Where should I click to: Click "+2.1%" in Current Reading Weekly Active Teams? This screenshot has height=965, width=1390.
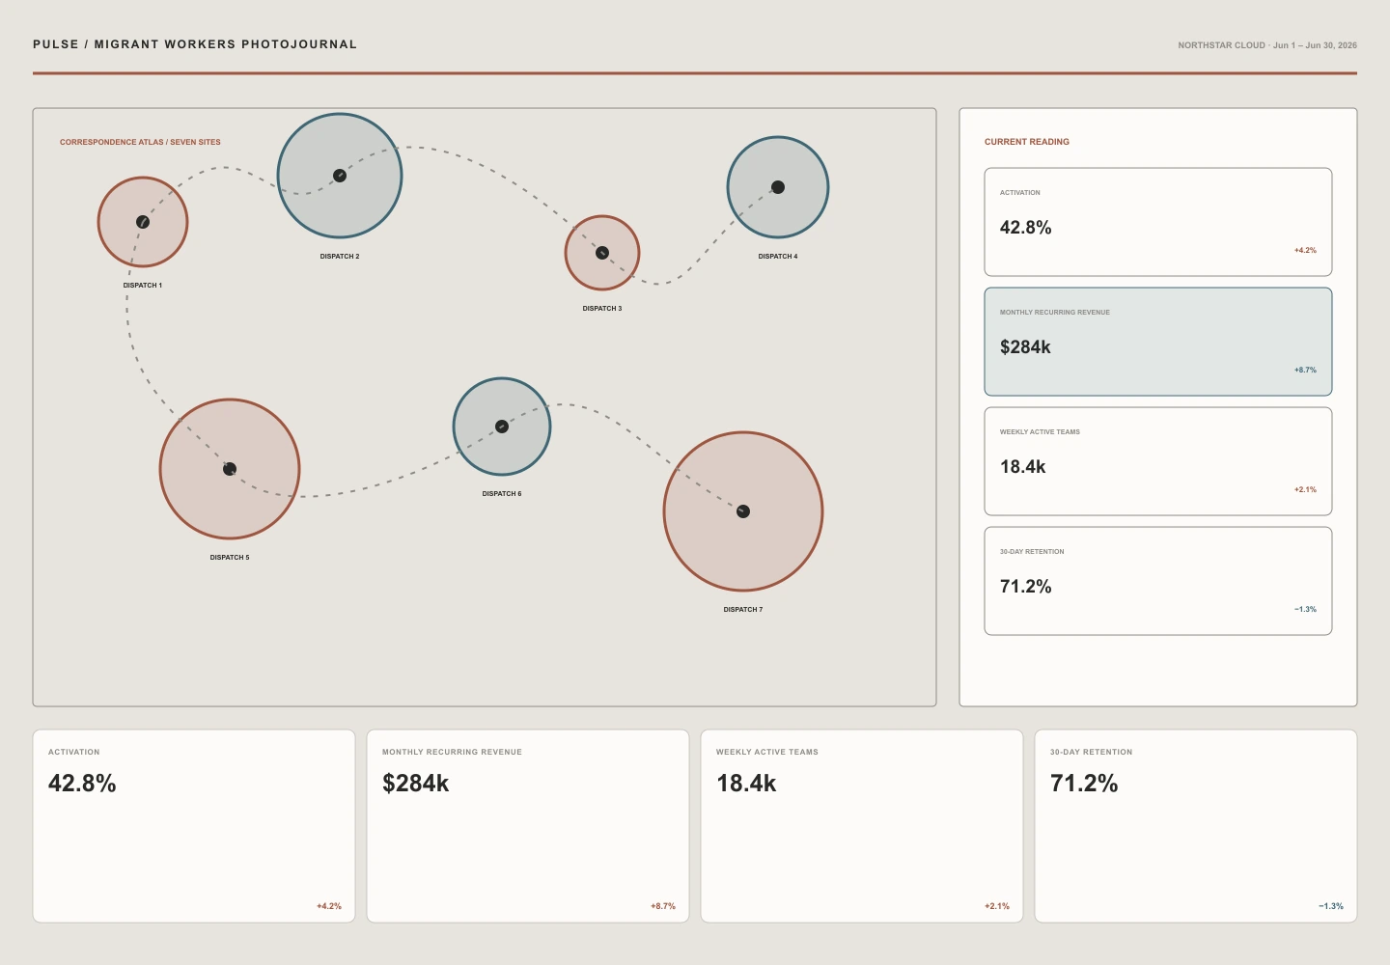(1305, 490)
